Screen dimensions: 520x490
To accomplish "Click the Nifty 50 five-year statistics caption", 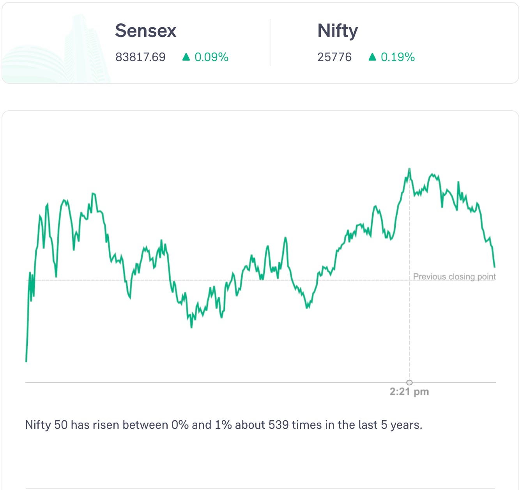I will click(x=224, y=425).
